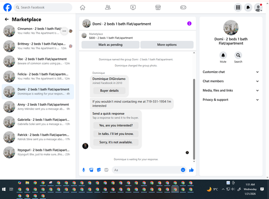Click the volume speaker tray icon

pyautogui.click(x=233, y=189)
